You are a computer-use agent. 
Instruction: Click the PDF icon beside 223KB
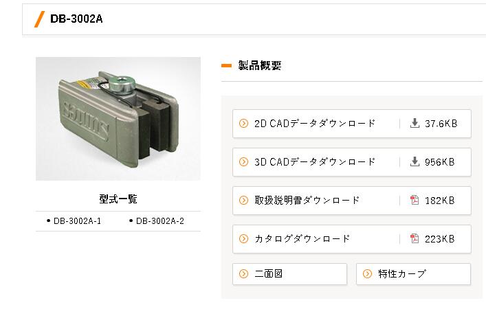coord(415,239)
